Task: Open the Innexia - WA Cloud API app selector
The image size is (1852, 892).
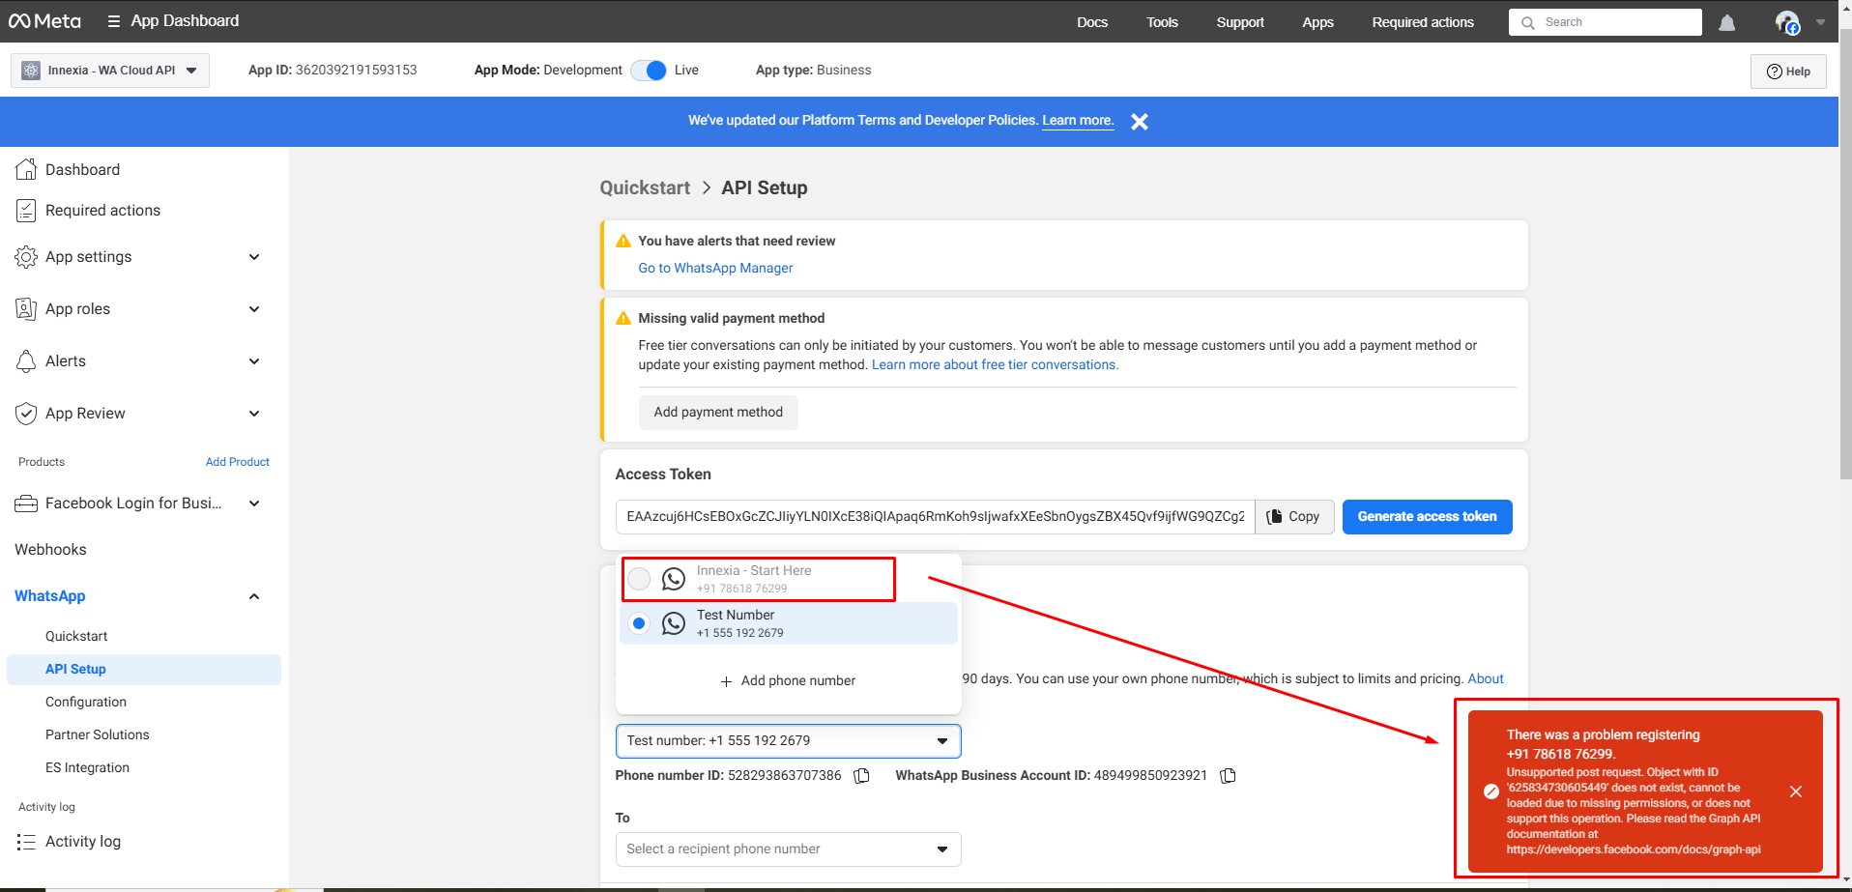Action: [110, 71]
